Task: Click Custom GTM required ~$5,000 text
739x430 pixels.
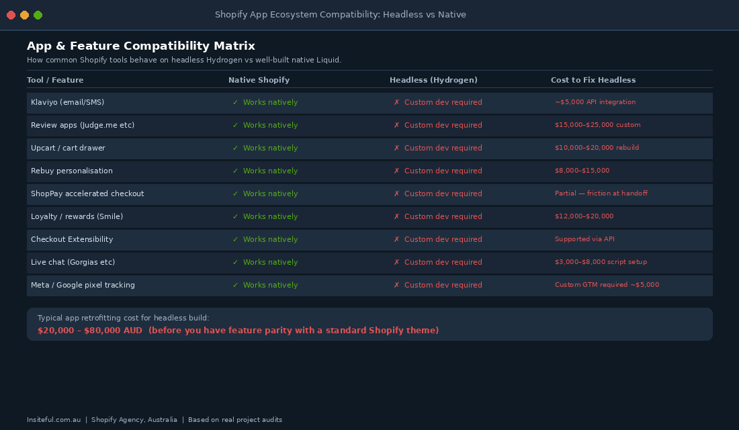Action: pos(607,285)
